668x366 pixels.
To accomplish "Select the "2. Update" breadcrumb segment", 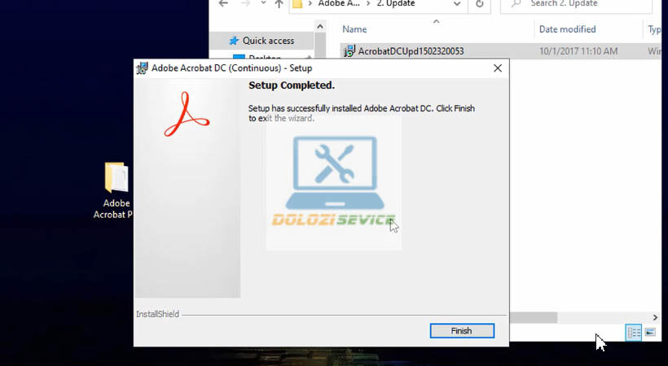I will pos(395,4).
